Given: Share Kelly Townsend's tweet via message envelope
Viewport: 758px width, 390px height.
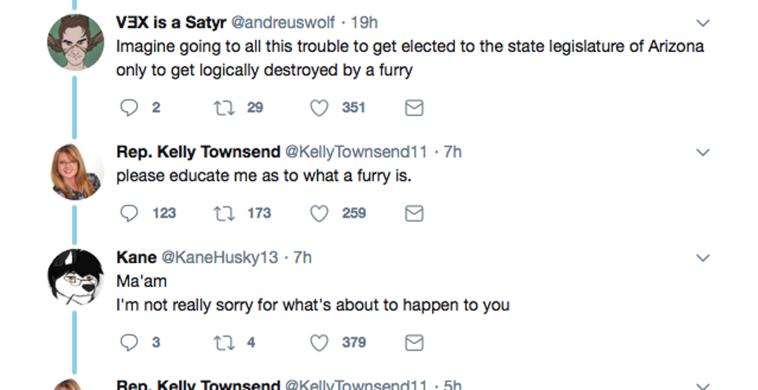Looking at the screenshot, I should click(x=414, y=213).
